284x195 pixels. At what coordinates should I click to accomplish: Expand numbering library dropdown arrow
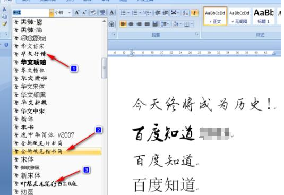140,13
